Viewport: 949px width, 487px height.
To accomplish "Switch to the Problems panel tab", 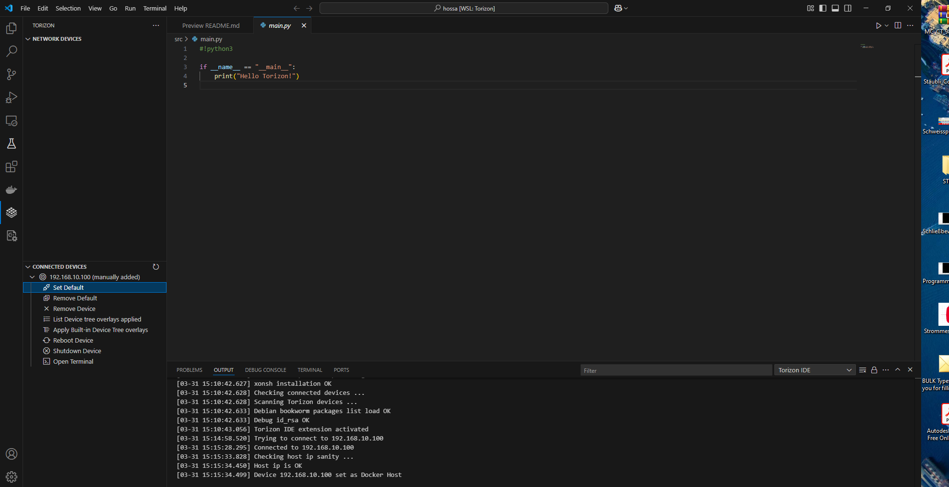I will point(190,370).
